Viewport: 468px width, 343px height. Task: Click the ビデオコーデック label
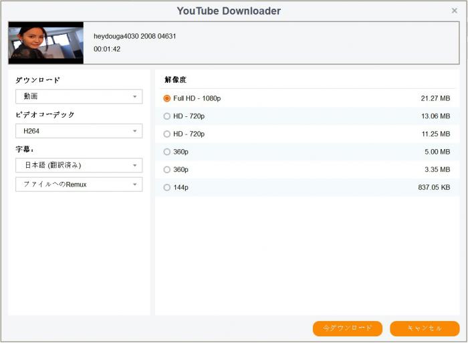pos(45,114)
